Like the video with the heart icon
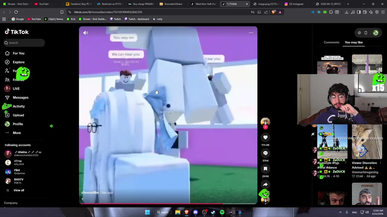The image size is (387, 217). [265, 137]
